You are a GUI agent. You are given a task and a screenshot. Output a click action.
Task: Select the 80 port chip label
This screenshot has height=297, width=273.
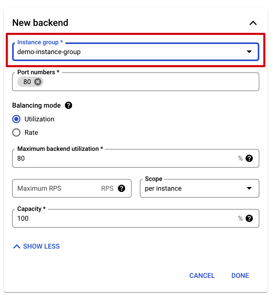(x=27, y=82)
